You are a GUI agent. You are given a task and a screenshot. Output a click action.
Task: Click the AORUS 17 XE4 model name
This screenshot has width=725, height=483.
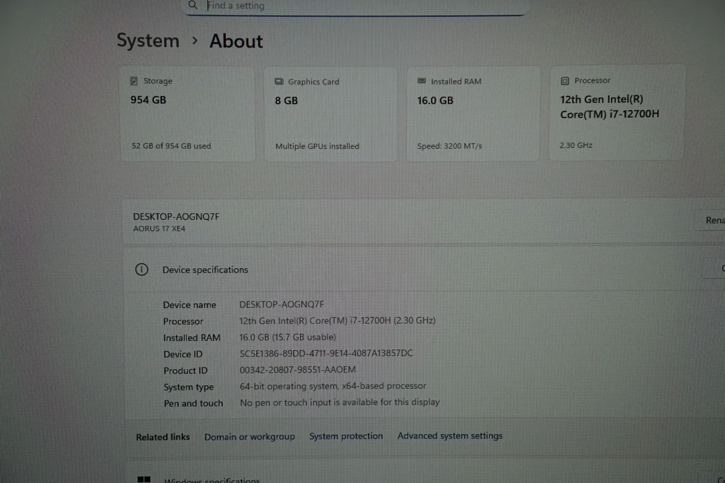pos(160,229)
